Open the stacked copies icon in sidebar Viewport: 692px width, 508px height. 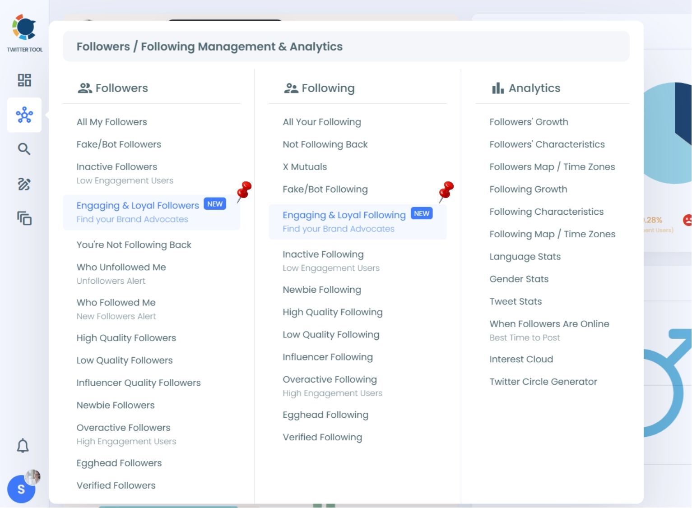click(x=24, y=219)
